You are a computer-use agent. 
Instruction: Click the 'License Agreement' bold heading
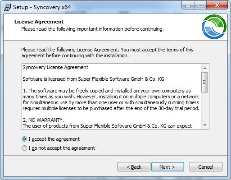click(39, 22)
